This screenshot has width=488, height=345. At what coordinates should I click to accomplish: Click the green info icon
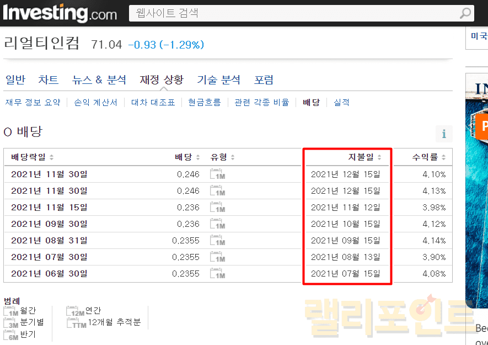[x=444, y=134]
